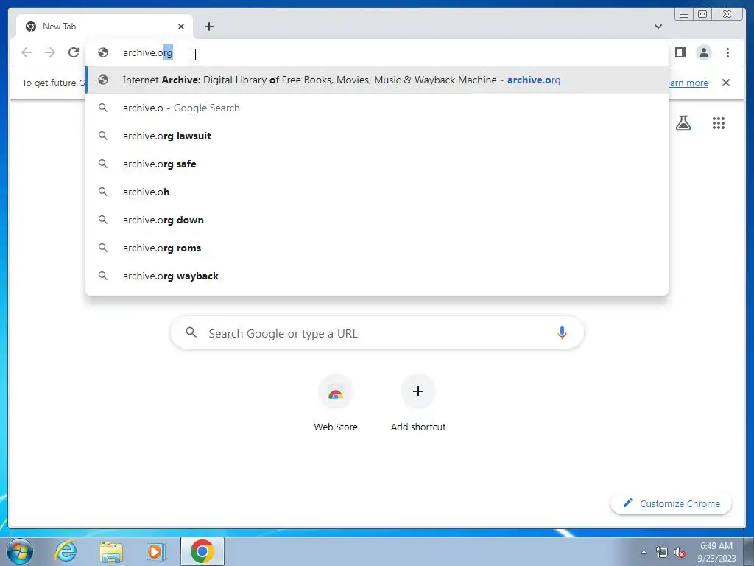Open the Chrome three-dot menu
754x566 pixels.
pyautogui.click(x=727, y=52)
